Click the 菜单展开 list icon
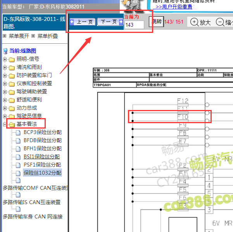This screenshot has height=232, width=233. click(x=5, y=36)
